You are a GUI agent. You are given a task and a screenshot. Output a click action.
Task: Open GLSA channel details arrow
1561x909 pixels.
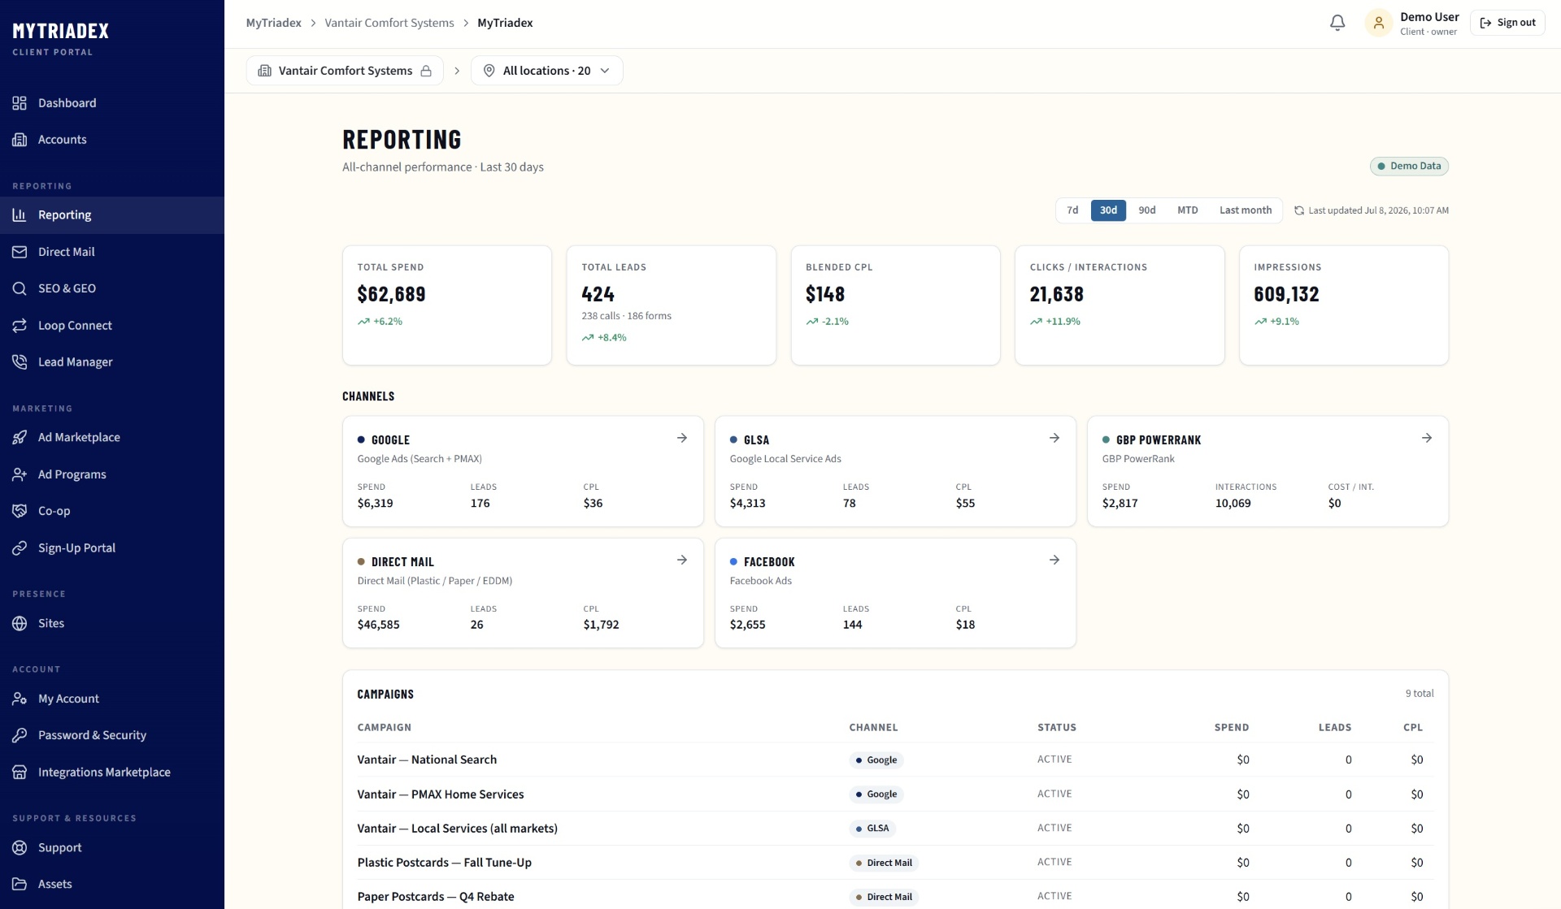1054,439
